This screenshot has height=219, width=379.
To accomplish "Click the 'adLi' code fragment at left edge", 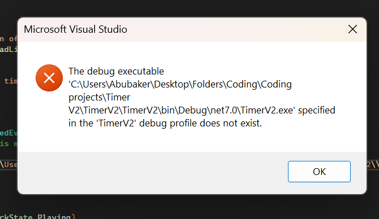I will 8,50.
